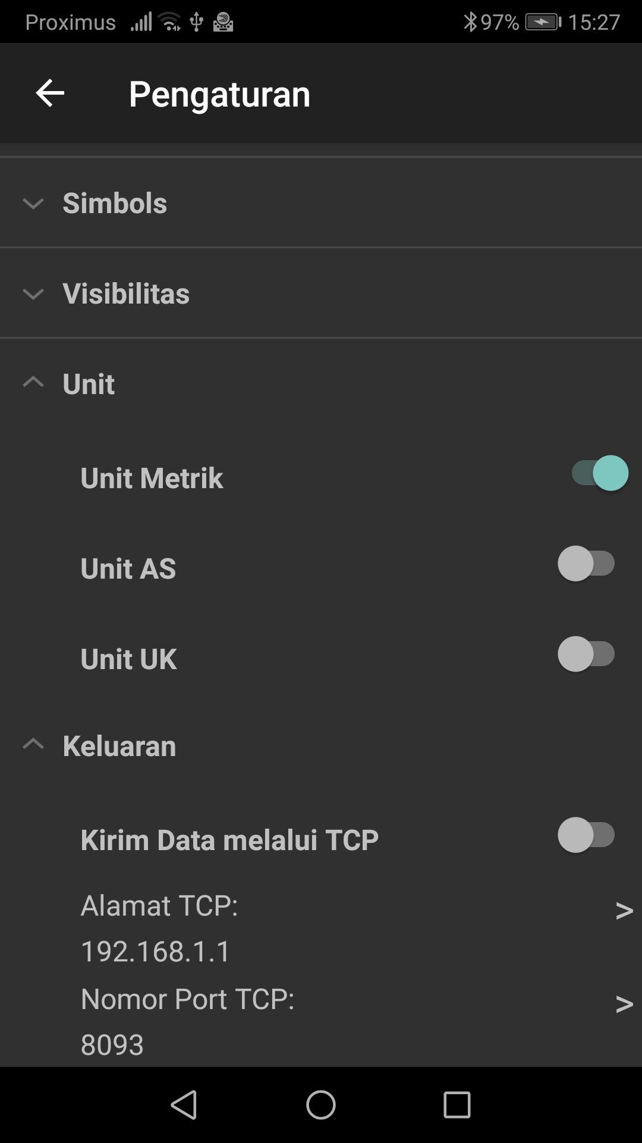Enable Kirim Data melalui TCP switch
Screen dimensions: 642x1143
(586, 835)
